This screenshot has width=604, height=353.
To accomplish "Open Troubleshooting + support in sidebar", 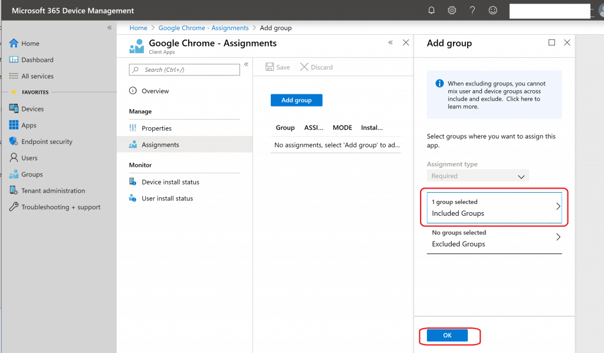I will pos(61,207).
